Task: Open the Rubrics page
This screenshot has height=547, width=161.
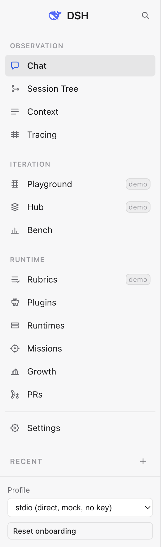Action: [x=80, y=279]
